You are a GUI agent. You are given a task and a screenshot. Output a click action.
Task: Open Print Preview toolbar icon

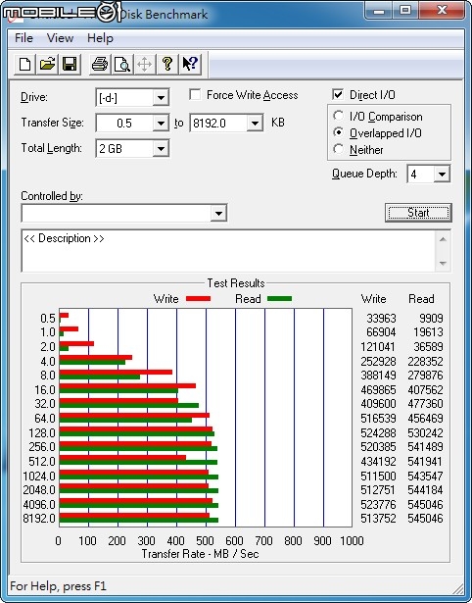122,64
